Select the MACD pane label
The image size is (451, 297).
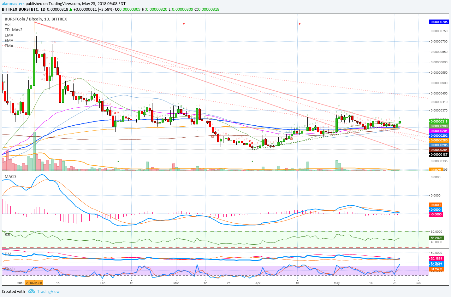coord(10,176)
